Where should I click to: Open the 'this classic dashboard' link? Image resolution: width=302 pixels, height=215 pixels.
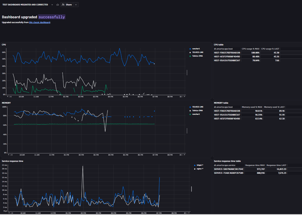click(x=39, y=22)
